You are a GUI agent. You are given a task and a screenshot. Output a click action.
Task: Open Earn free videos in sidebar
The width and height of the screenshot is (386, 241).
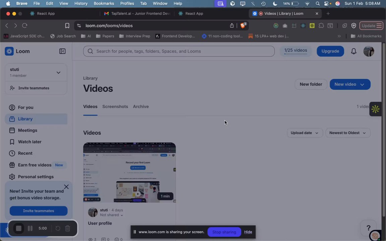coord(36,165)
